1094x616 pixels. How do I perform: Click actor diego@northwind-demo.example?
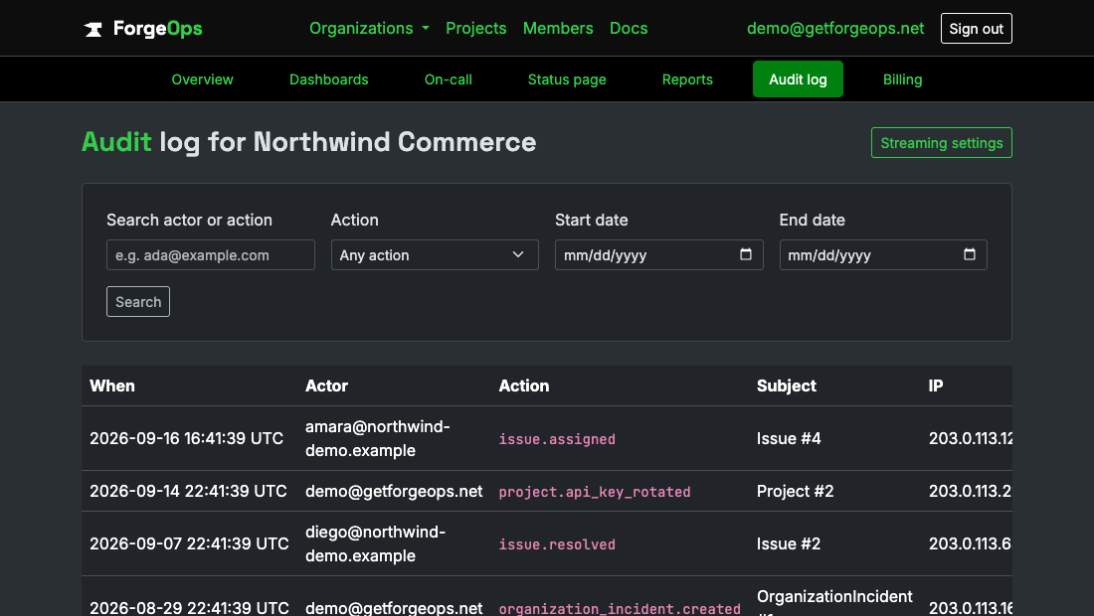(375, 543)
